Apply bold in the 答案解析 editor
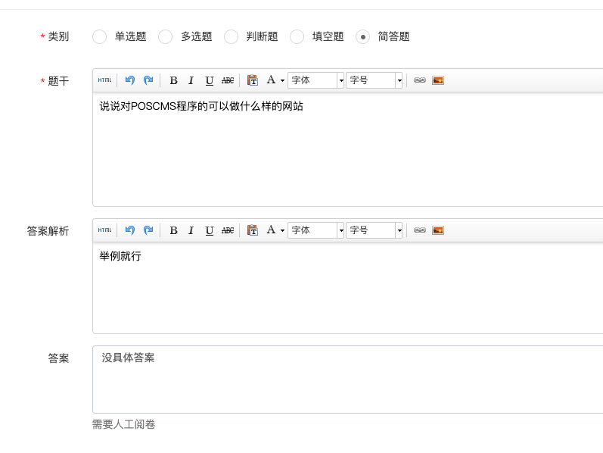The image size is (603, 453). click(173, 230)
